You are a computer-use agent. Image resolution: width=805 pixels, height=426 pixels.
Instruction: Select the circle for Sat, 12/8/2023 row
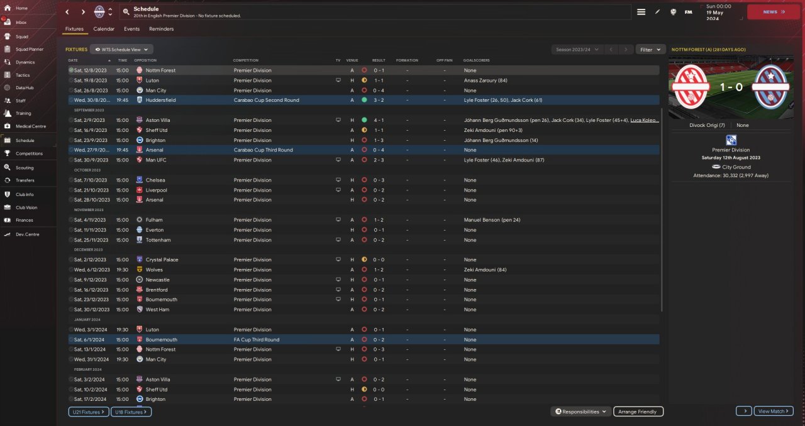71,70
